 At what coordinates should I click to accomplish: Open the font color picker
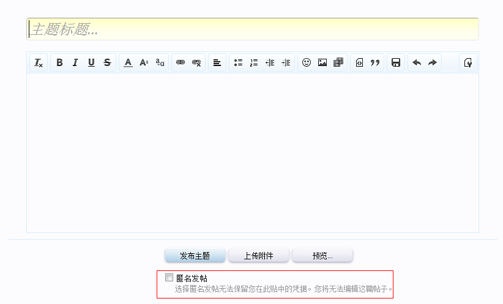pos(128,62)
